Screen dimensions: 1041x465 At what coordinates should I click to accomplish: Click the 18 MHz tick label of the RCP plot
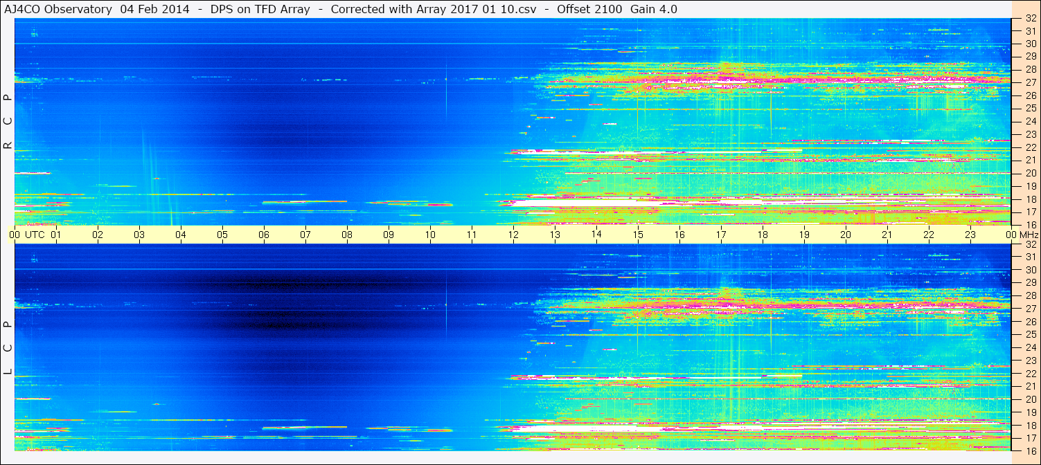pos(1030,199)
